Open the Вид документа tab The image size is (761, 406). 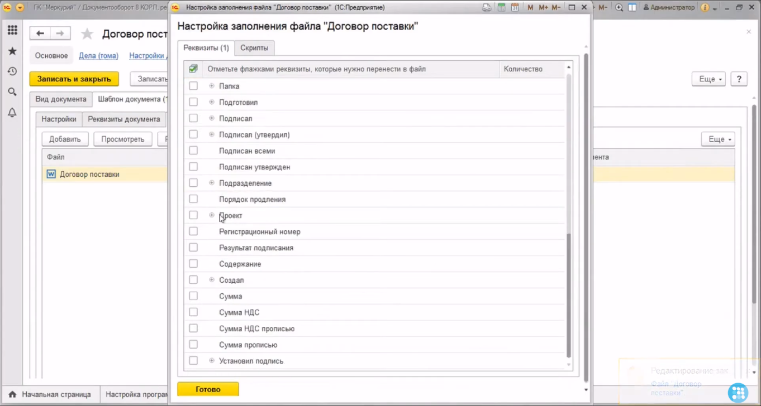point(61,99)
